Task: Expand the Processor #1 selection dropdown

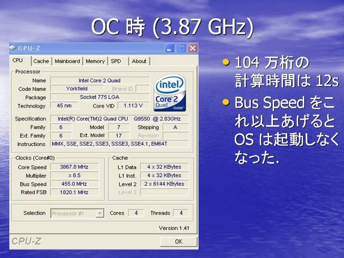Action: (x=99, y=213)
